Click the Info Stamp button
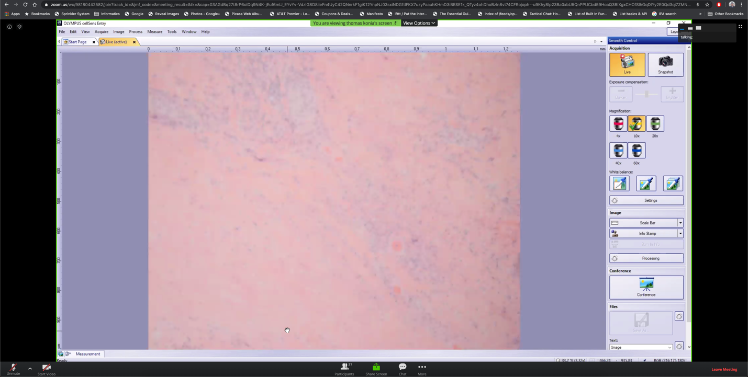748x377 pixels. click(643, 233)
